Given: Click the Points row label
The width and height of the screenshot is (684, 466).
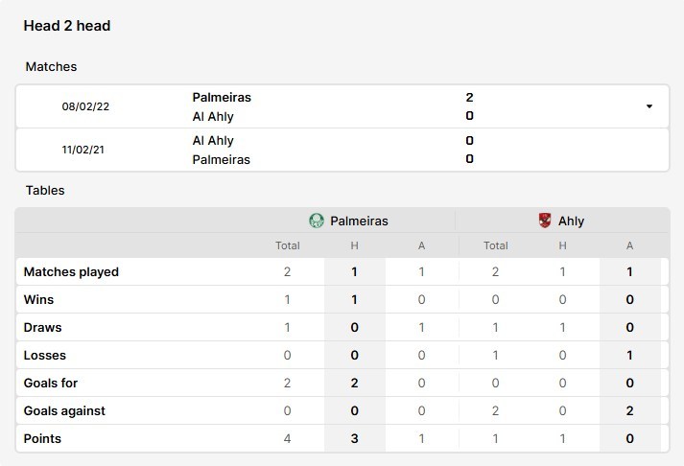Looking at the screenshot, I should click(42, 438).
